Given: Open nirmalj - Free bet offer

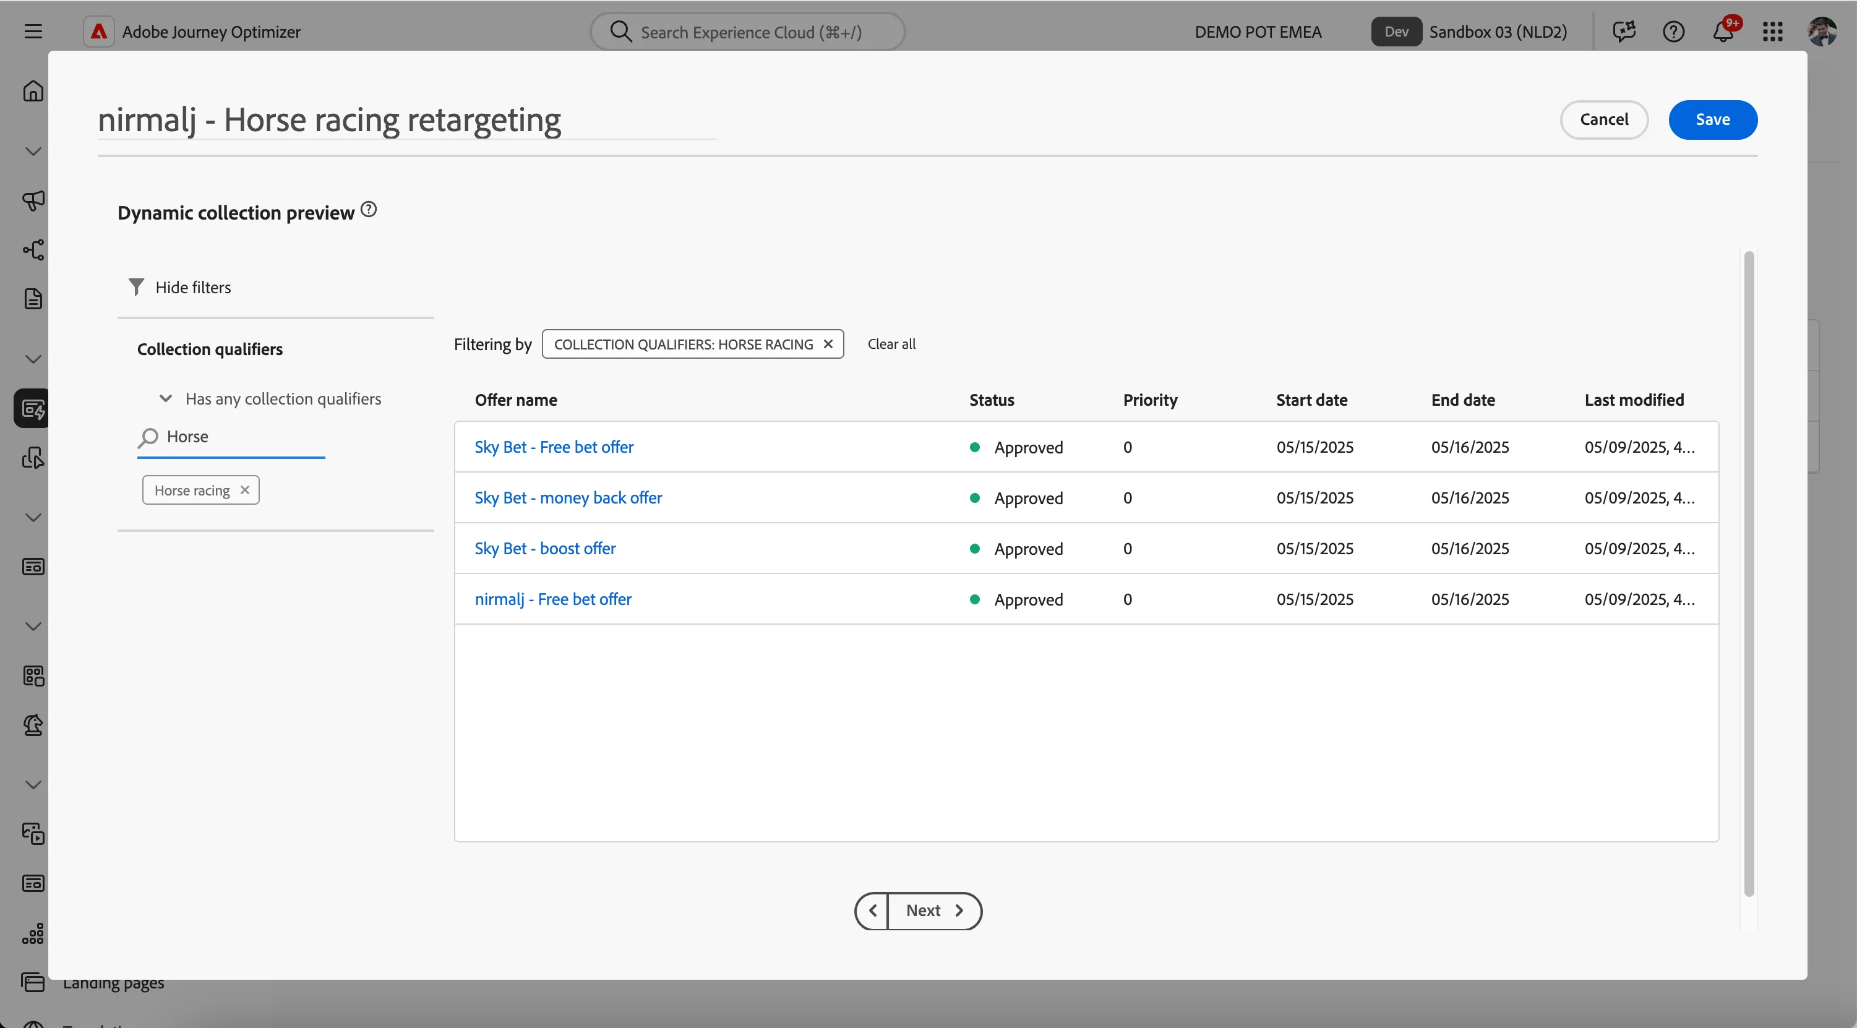Looking at the screenshot, I should pyautogui.click(x=553, y=599).
